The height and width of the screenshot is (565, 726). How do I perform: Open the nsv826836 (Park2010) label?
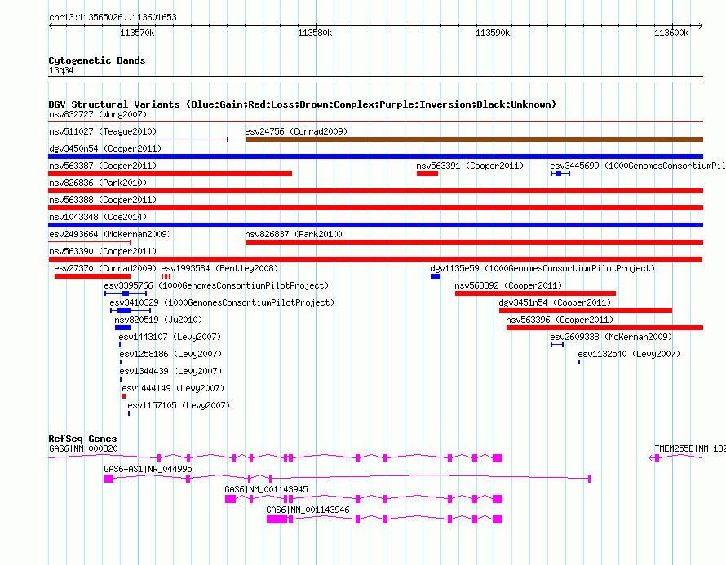(98, 183)
